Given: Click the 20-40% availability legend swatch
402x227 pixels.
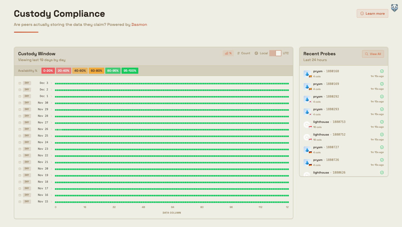Looking at the screenshot, I should 64,71.
